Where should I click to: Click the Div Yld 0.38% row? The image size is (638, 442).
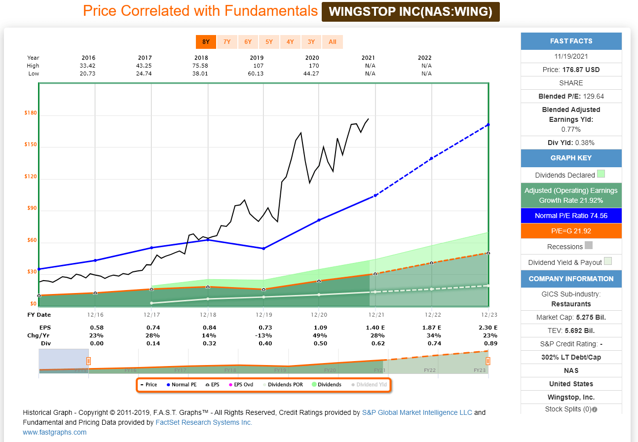pos(571,143)
